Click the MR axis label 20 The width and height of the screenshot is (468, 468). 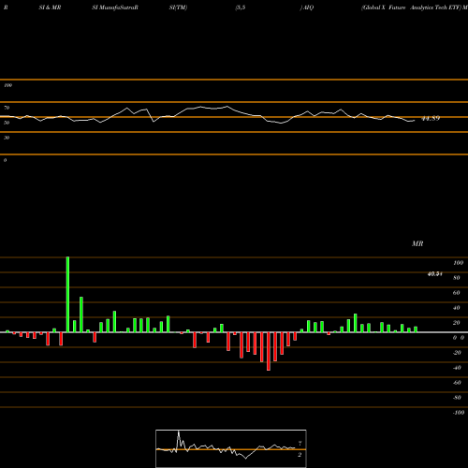click(x=457, y=323)
